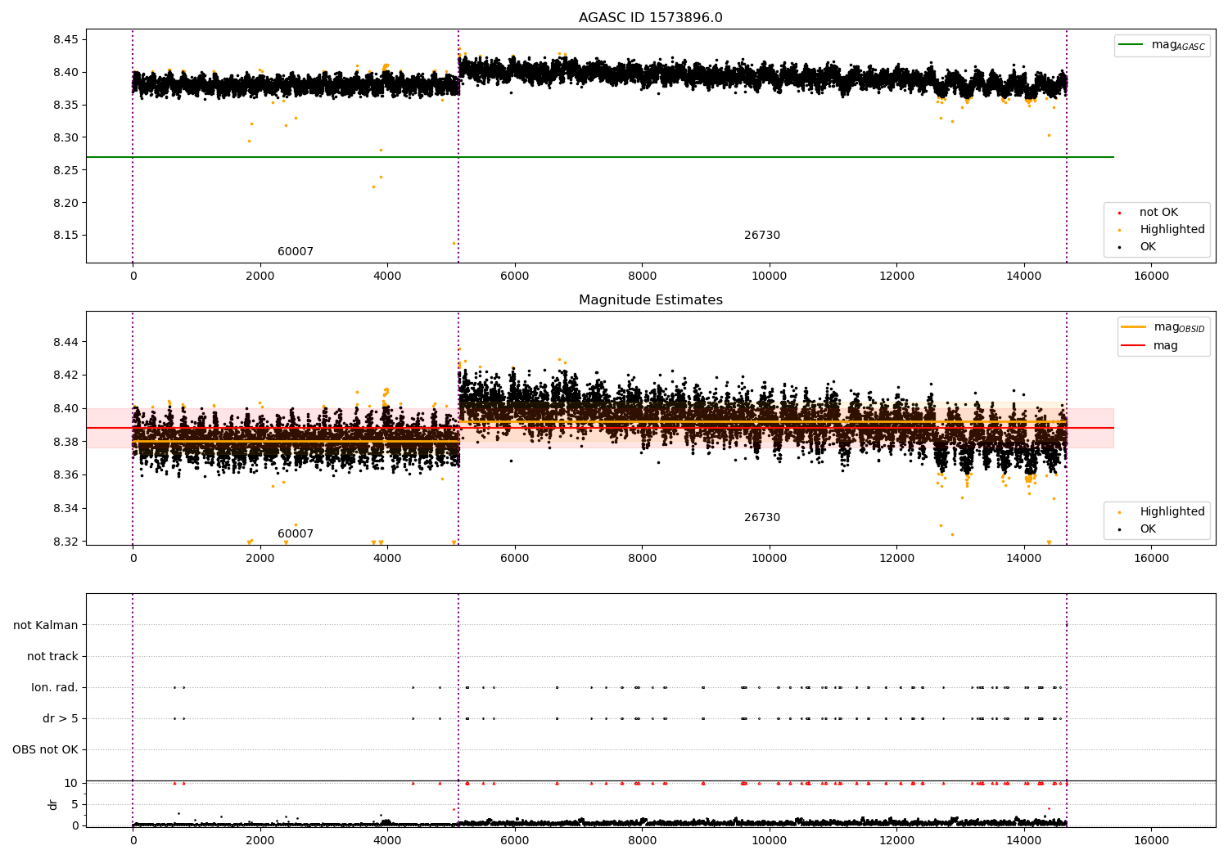1228x859 pixels.
Task: Click the 60007 obsid label in middle plot
Action: [296, 534]
